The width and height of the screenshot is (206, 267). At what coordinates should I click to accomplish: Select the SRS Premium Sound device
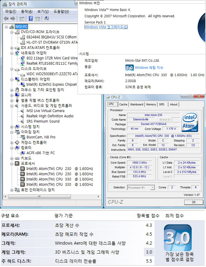coord(43,121)
